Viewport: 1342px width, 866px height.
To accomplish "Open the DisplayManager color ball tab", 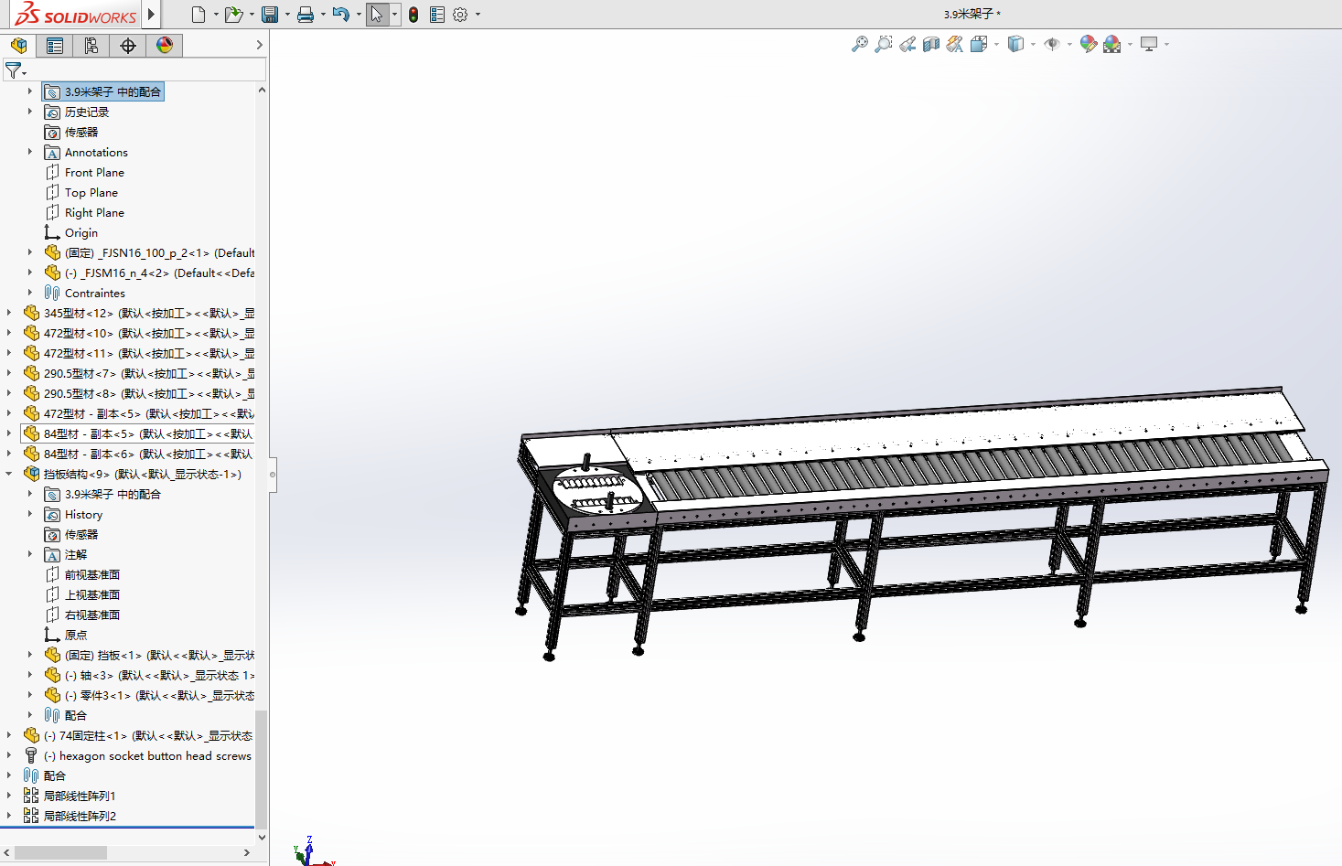I will pos(165,46).
